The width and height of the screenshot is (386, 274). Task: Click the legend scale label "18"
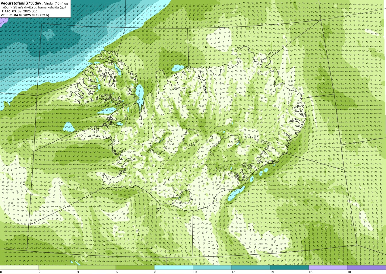[x=349, y=272]
